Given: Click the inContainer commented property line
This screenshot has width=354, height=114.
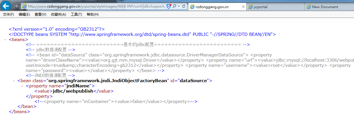Looking at the screenshot, I should [116, 101].
